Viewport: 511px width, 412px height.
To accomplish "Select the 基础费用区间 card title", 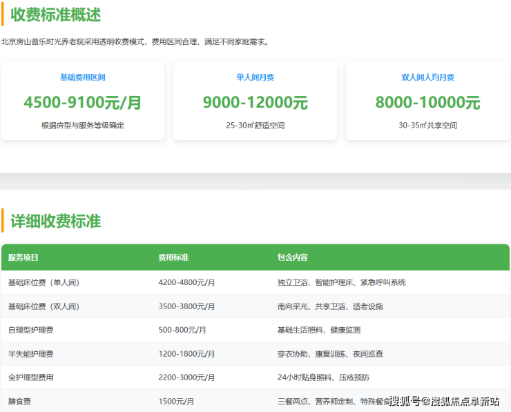I will click(83, 77).
